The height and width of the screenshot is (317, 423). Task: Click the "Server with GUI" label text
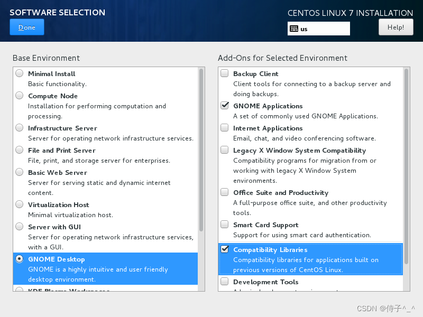54,227
